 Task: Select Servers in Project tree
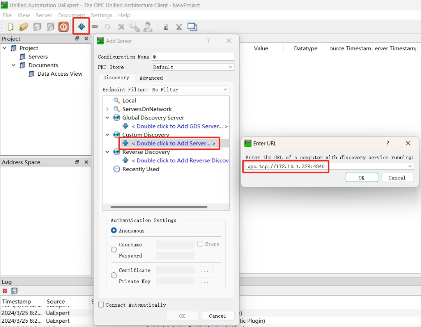click(38, 57)
